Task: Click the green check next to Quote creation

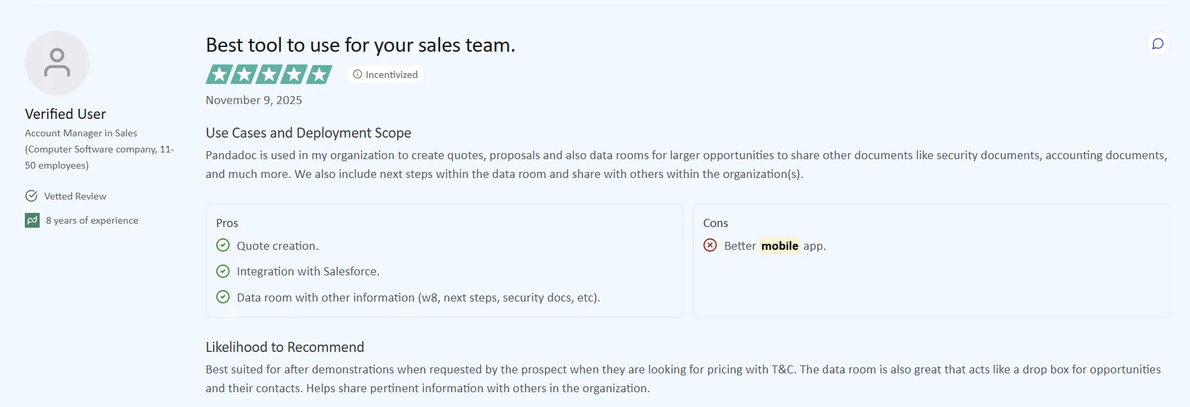Action: [223, 245]
